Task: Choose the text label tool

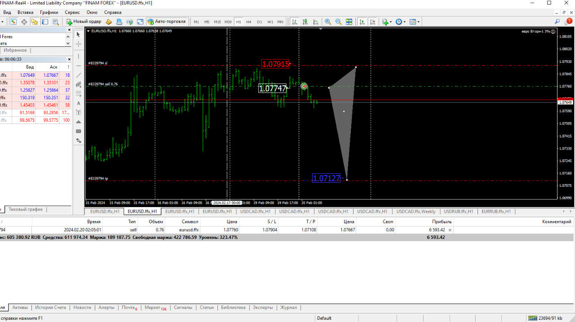Action: click(79, 112)
